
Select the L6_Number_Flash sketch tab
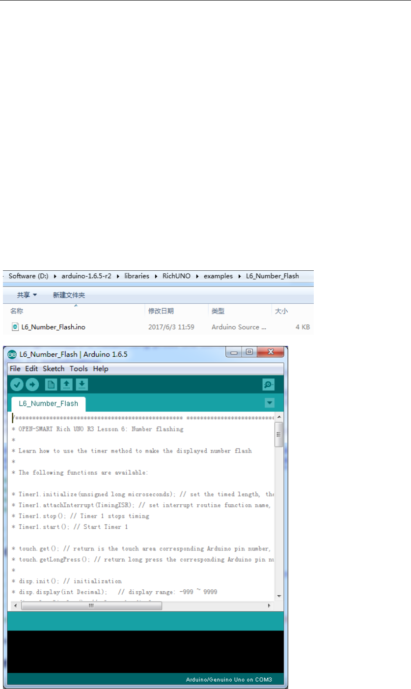(x=48, y=403)
